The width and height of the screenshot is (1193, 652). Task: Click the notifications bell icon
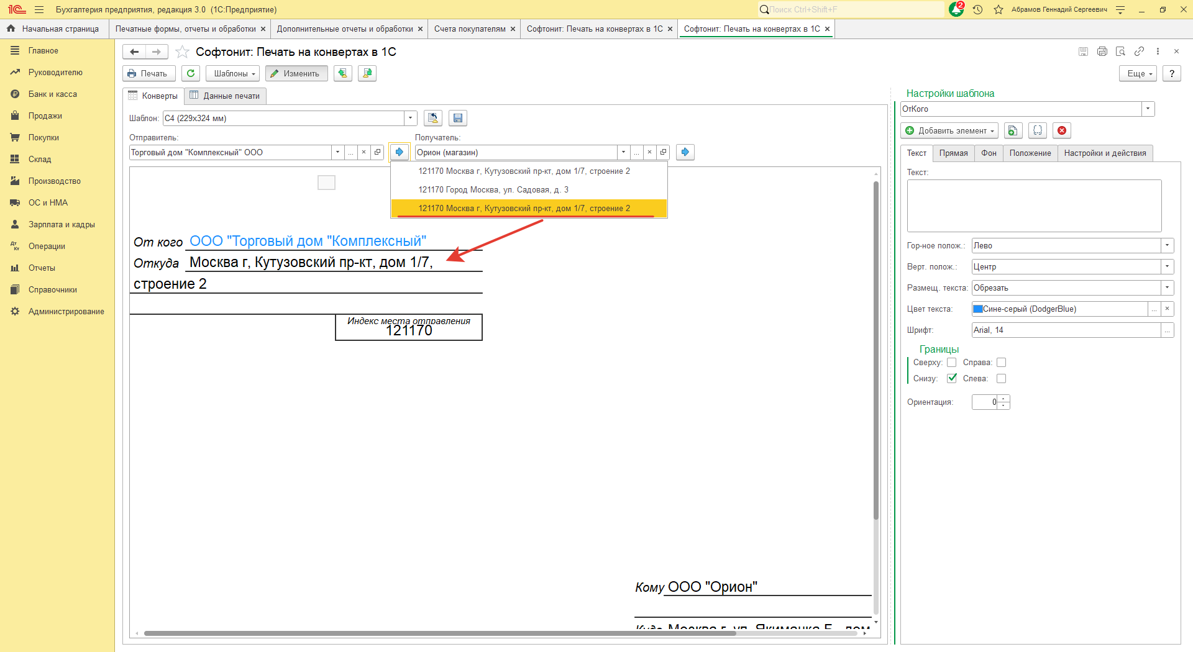click(956, 9)
